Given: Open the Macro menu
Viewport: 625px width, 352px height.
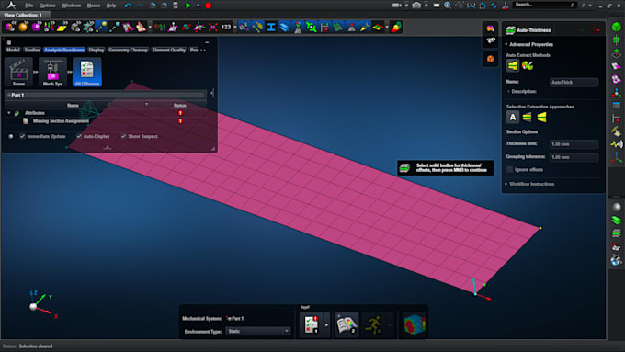Looking at the screenshot, I should 94,6.
